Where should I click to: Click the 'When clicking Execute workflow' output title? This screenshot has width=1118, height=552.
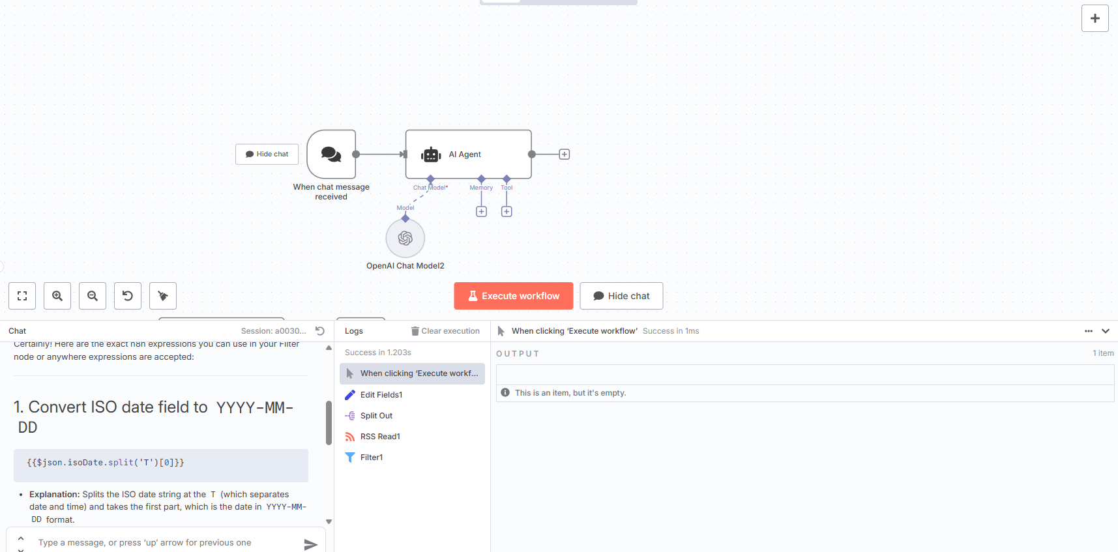pos(574,331)
